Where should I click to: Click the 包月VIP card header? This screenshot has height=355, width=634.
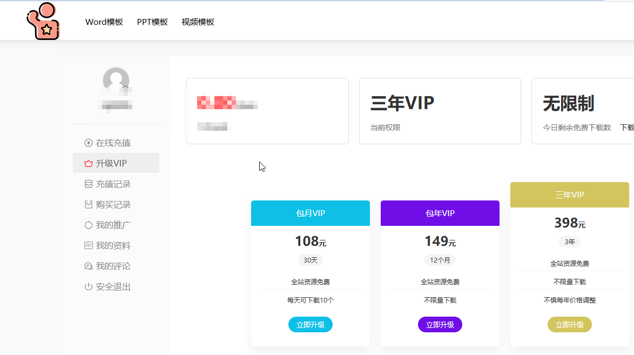(311, 213)
